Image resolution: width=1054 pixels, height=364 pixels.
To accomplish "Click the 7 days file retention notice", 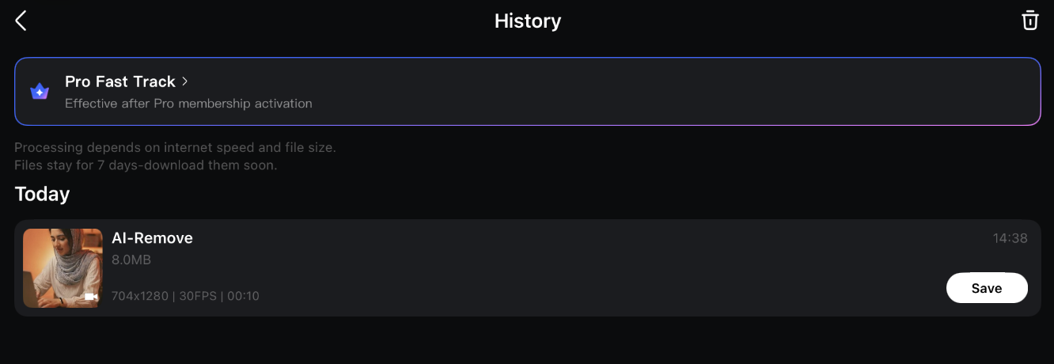I will click(145, 165).
